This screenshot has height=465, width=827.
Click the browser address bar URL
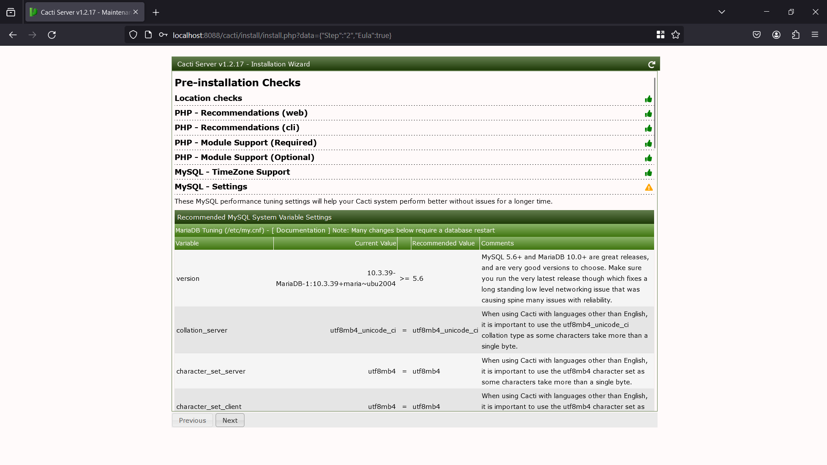(x=282, y=35)
